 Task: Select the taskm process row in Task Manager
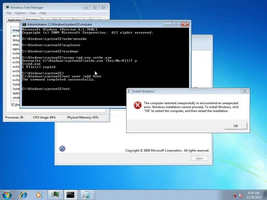[16, 93]
